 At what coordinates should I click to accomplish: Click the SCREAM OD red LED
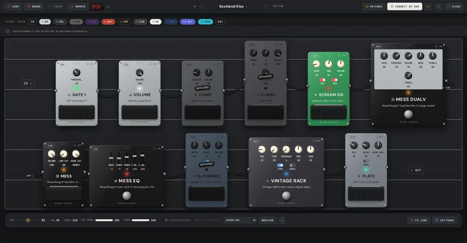click(328, 88)
